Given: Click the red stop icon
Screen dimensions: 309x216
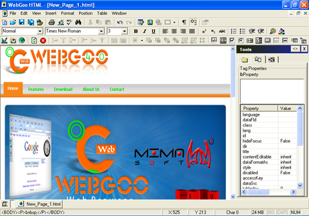Looking at the screenshot, I should (x=43, y=40).
